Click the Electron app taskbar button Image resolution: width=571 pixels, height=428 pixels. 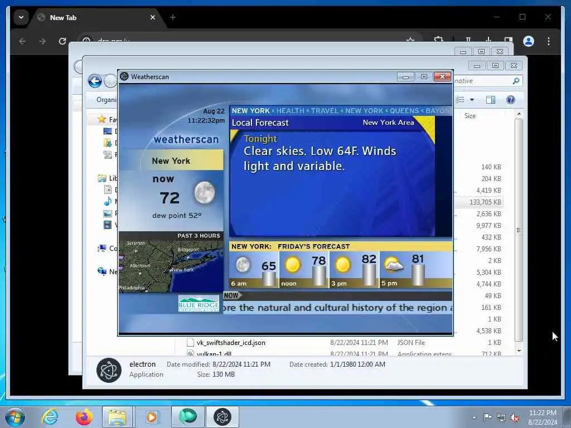(222, 417)
